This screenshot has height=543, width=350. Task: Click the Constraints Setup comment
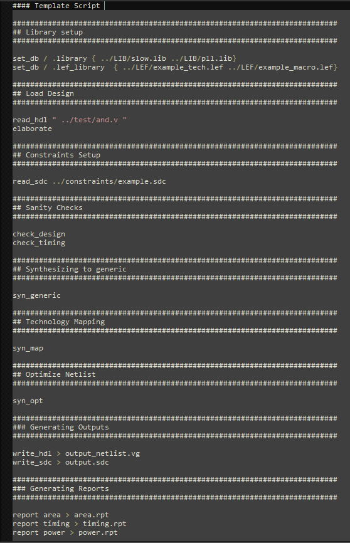[56, 155]
